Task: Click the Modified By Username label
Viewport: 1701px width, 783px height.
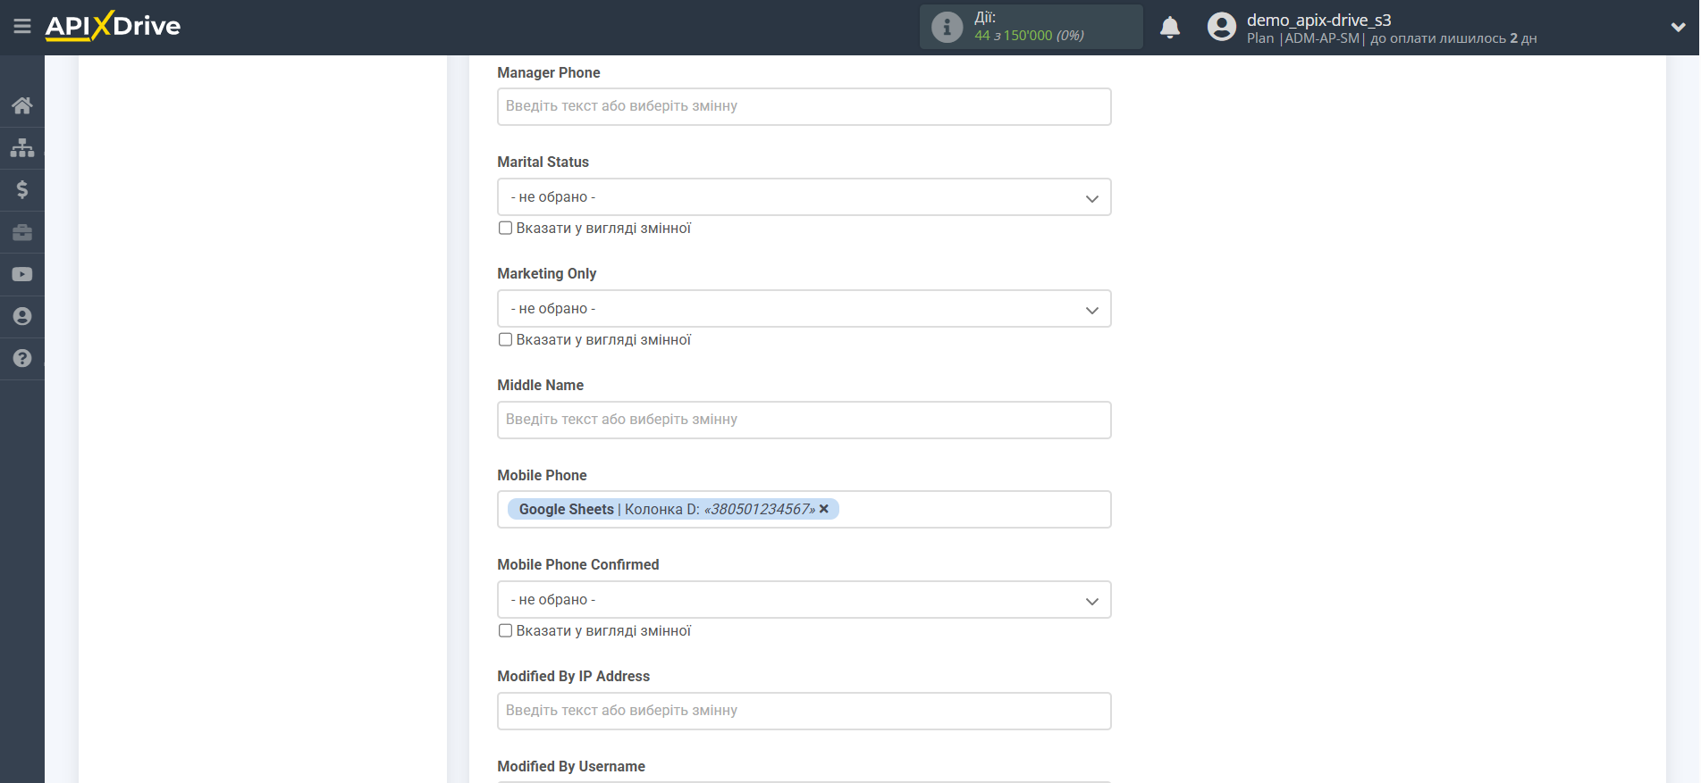Action: tap(571, 766)
